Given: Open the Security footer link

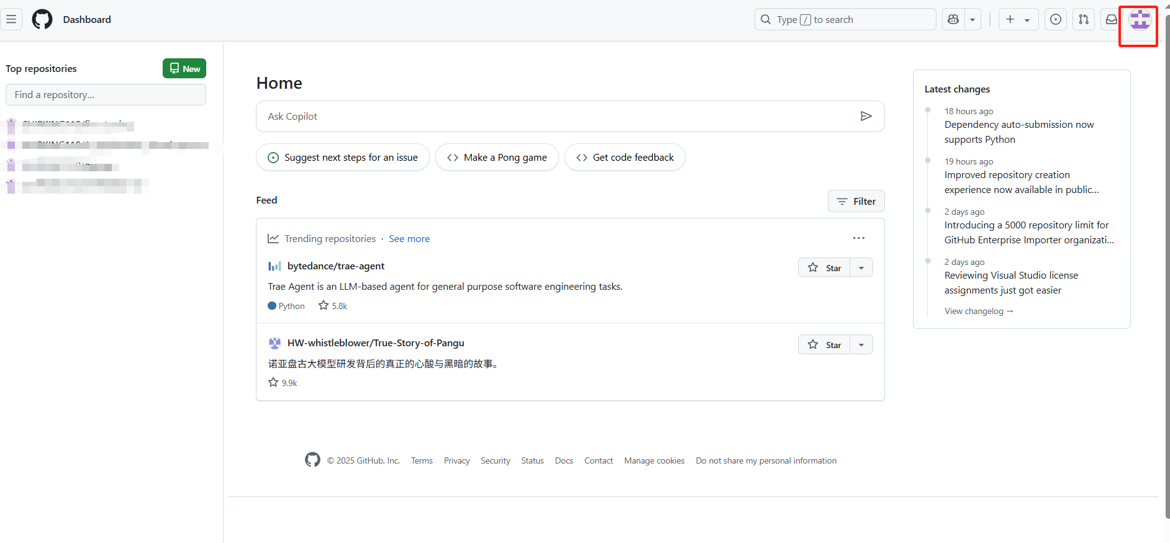Looking at the screenshot, I should 496,460.
